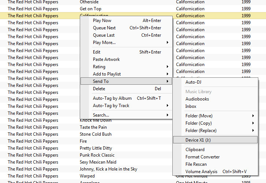Click year 1999 in Get on Top row
The width and height of the screenshot is (266, 183).
click(246, 9)
